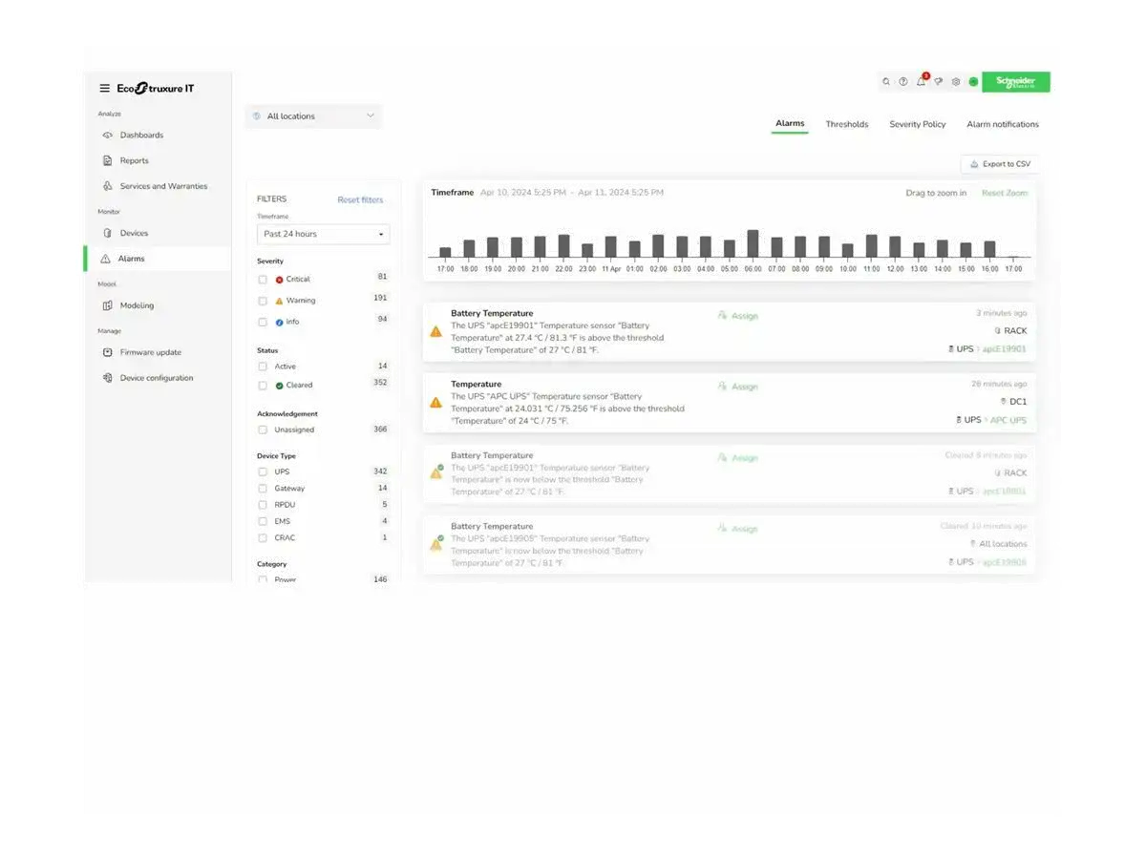
Task: Open Modeling in the sidebar
Action: [x=137, y=305]
